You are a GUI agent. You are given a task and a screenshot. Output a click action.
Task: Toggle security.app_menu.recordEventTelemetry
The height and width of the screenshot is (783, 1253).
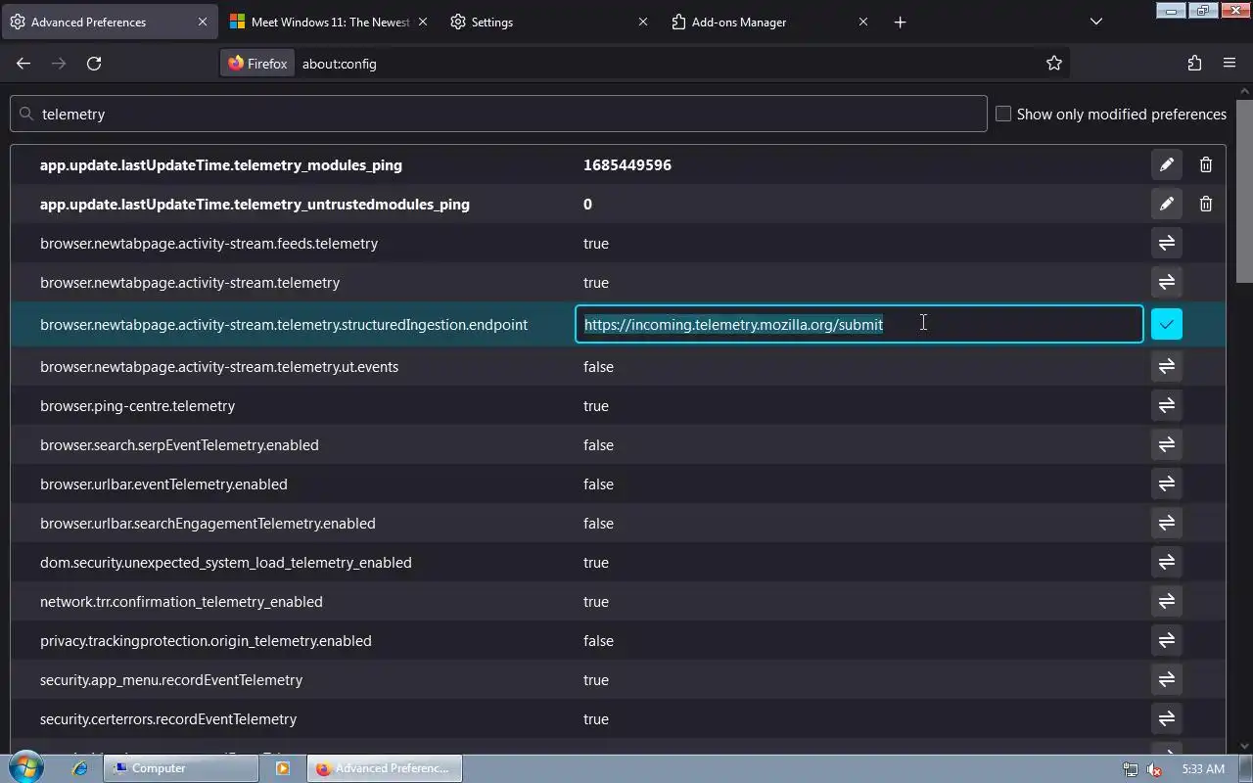pyautogui.click(x=1166, y=679)
